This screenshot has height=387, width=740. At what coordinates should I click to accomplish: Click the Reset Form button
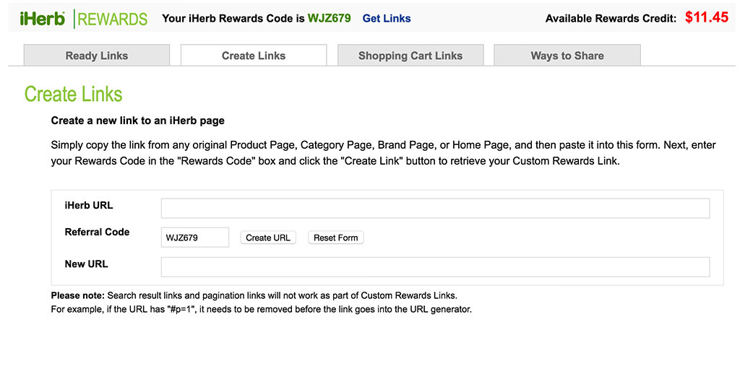pos(336,238)
